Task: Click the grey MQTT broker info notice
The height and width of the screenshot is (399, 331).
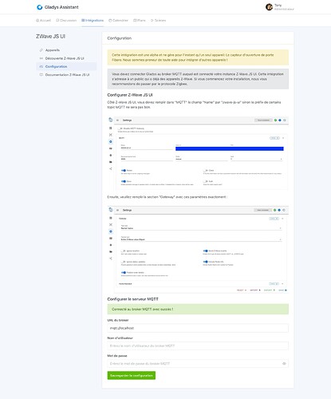Action: pyautogui.click(x=198, y=79)
